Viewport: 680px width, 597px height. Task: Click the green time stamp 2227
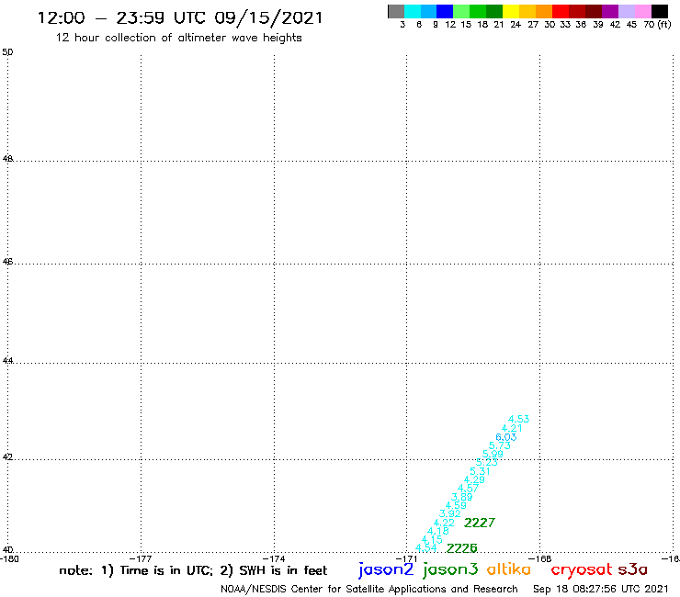480,523
